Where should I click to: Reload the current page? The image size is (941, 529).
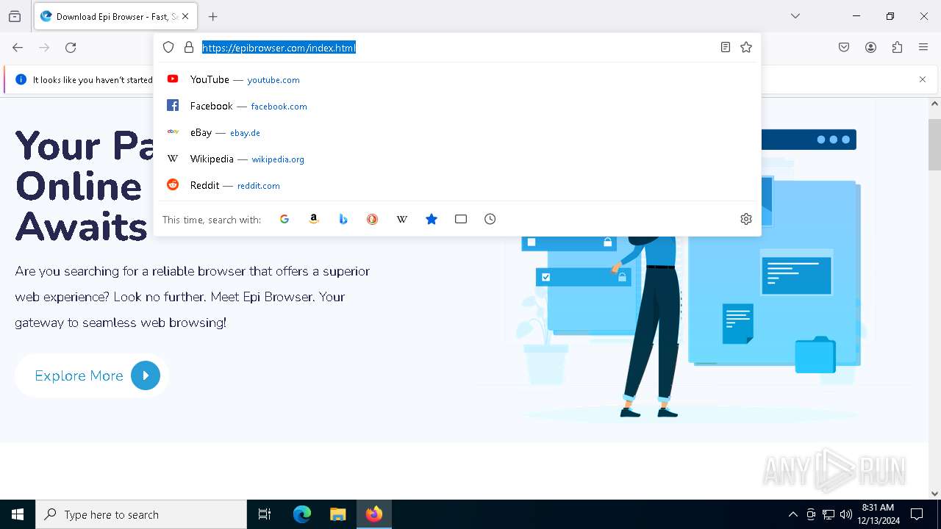(71, 48)
